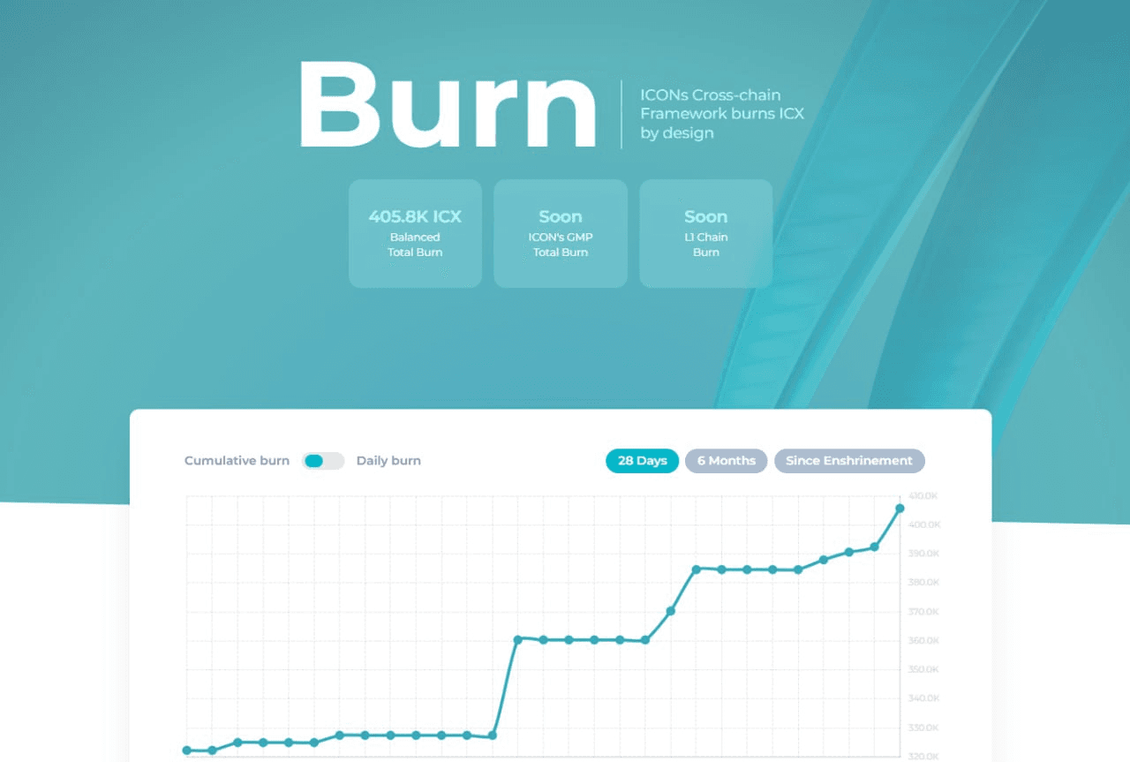
Task: Toggle the Cumulative/Daily burn switch
Action: (323, 461)
